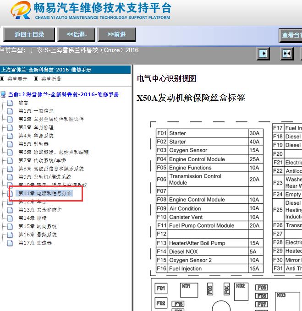Select chapter 第3章 车身修理

click(x=36, y=127)
